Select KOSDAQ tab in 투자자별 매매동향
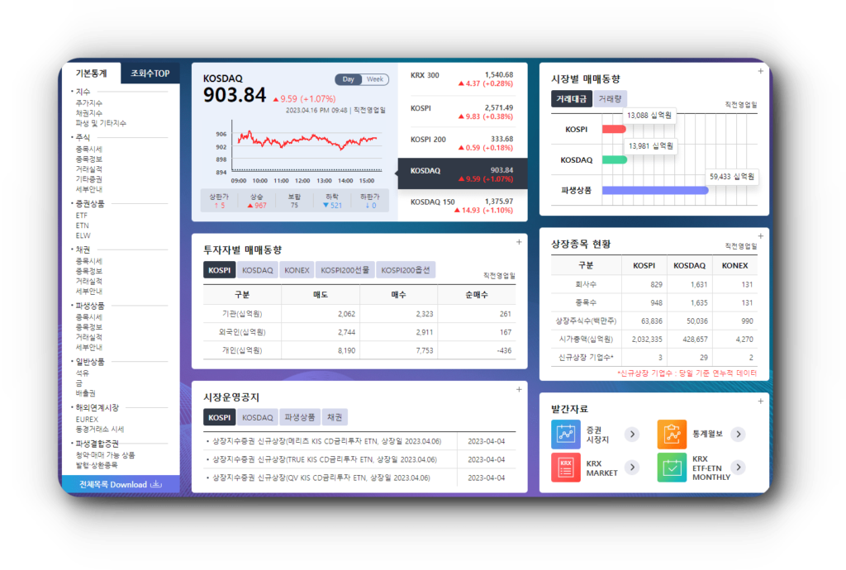The width and height of the screenshot is (846, 570). point(258,269)
